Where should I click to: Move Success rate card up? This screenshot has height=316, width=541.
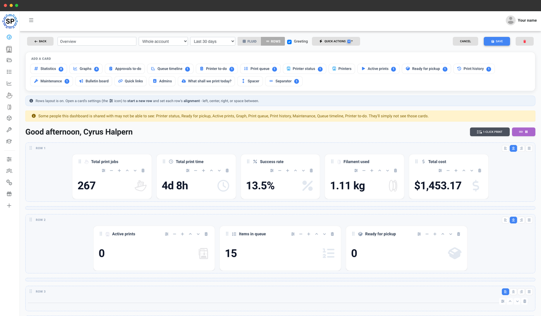(x=296, y=171)
